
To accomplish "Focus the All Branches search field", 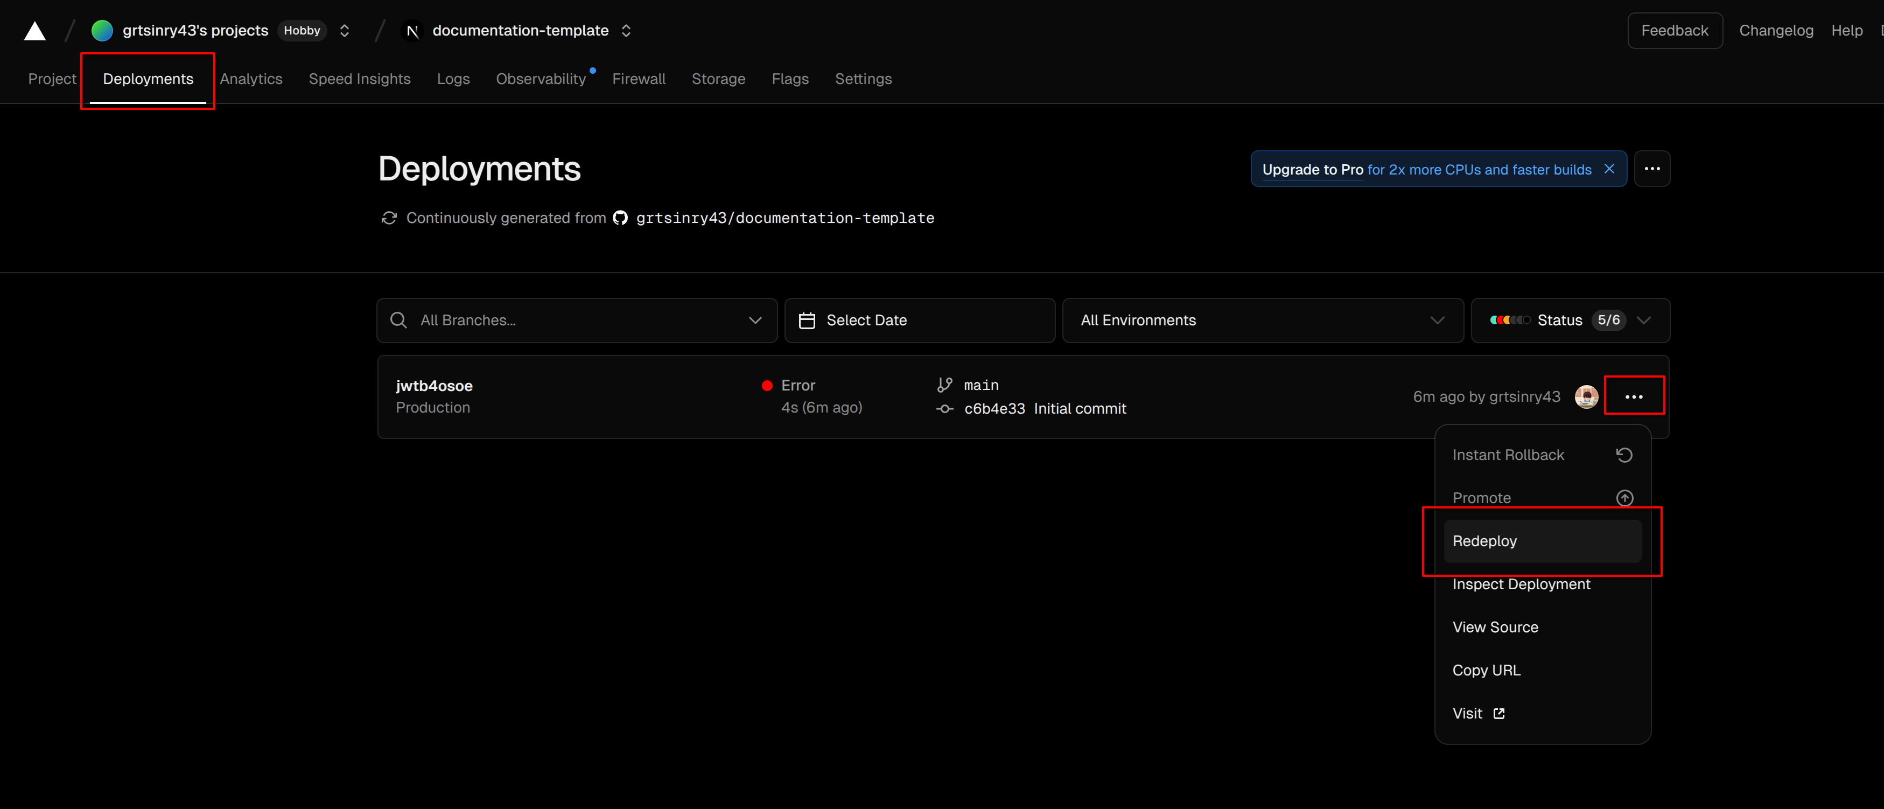I will click(577, 320).
